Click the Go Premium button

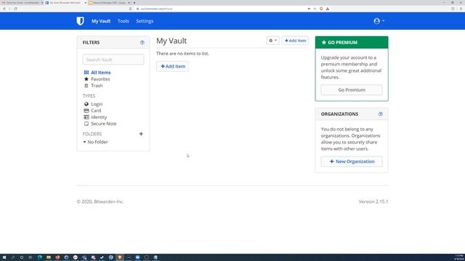pos(352,90)
